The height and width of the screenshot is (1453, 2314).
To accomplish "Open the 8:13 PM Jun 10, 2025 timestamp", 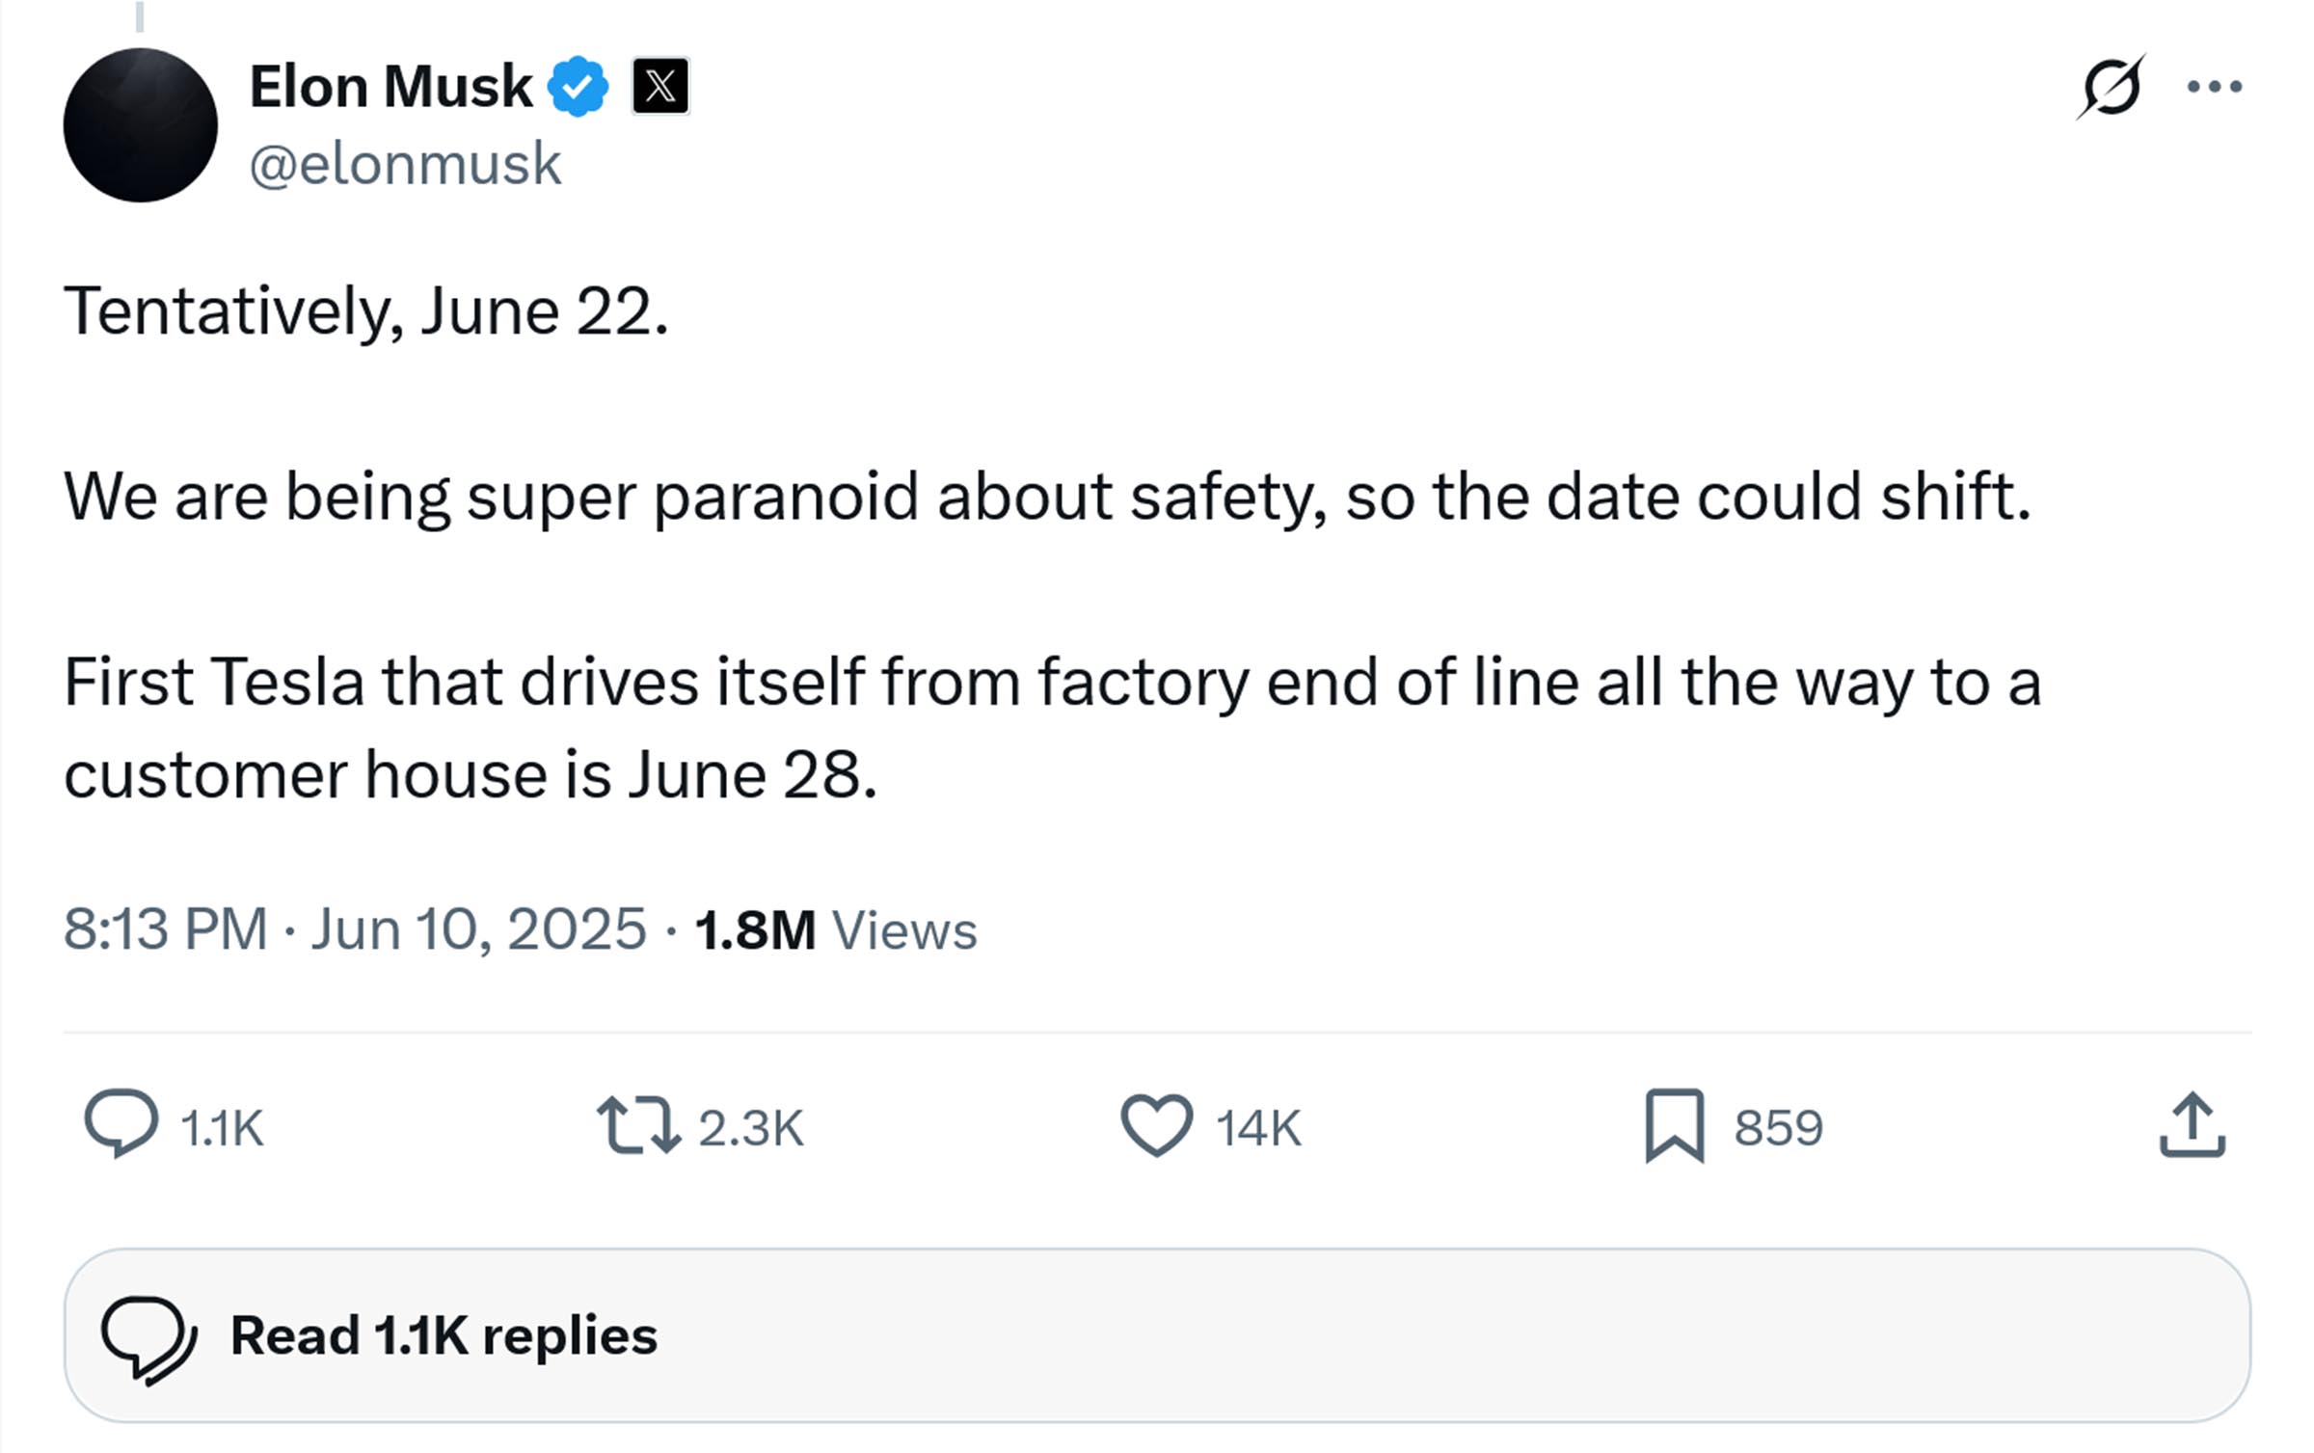I will coord(355,929).
